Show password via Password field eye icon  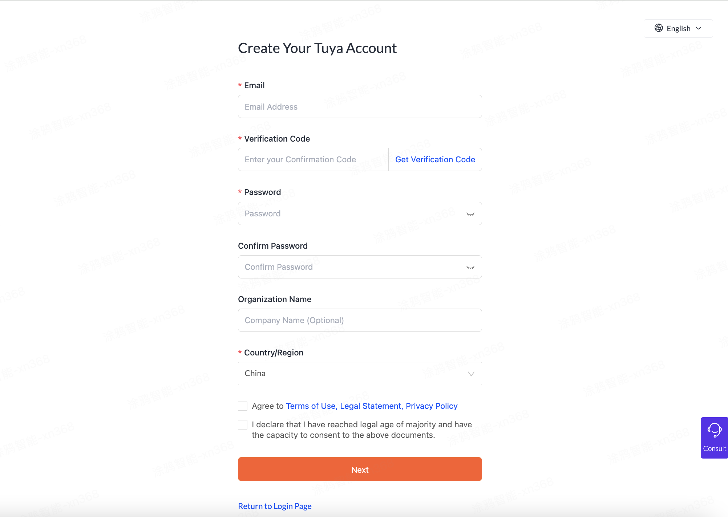470,214
